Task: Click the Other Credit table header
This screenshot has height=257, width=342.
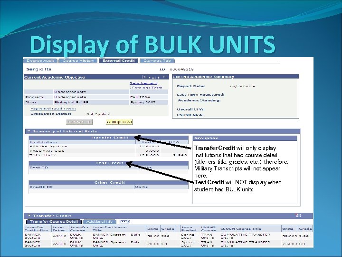Action: [109, 182]
